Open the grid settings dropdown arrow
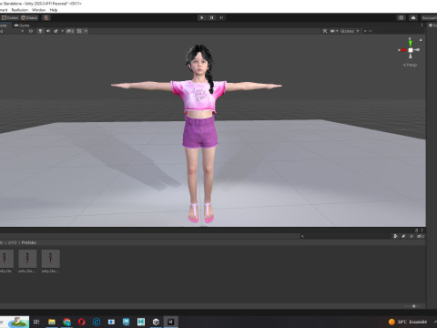Viewport: 437px width, 328px height. coord(86,31)
